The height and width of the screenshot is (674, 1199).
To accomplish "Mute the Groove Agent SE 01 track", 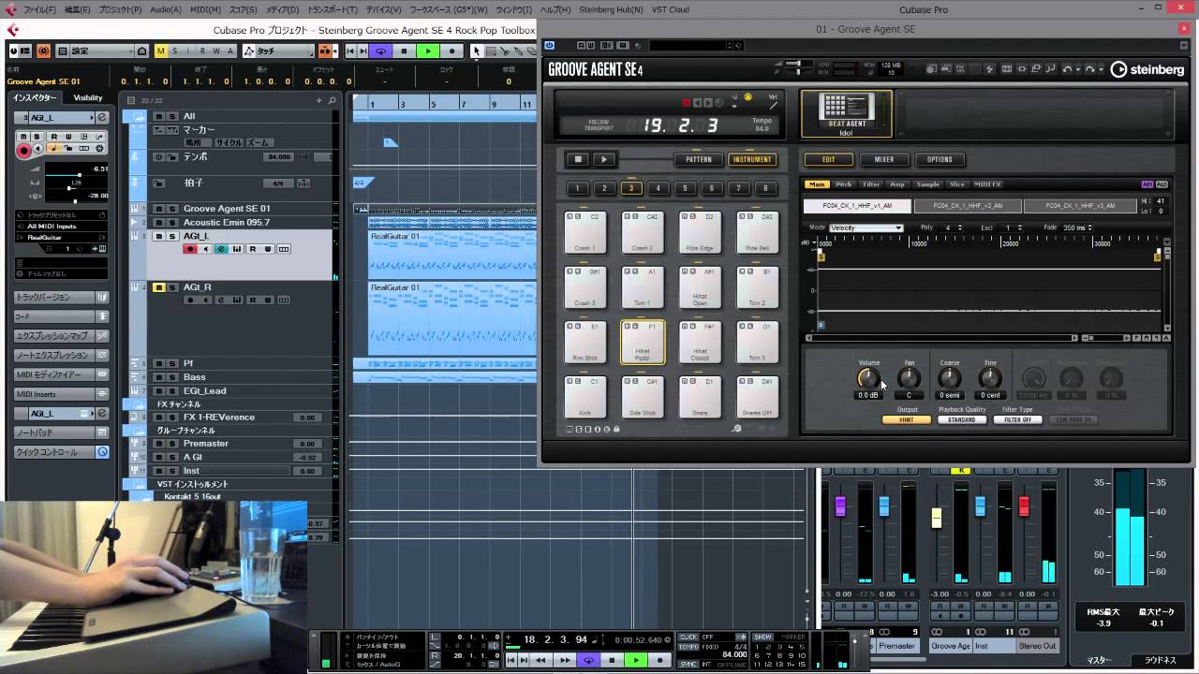I will point(158,209).
